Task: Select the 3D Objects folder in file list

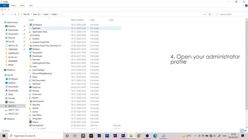Action: click(37, 25)
